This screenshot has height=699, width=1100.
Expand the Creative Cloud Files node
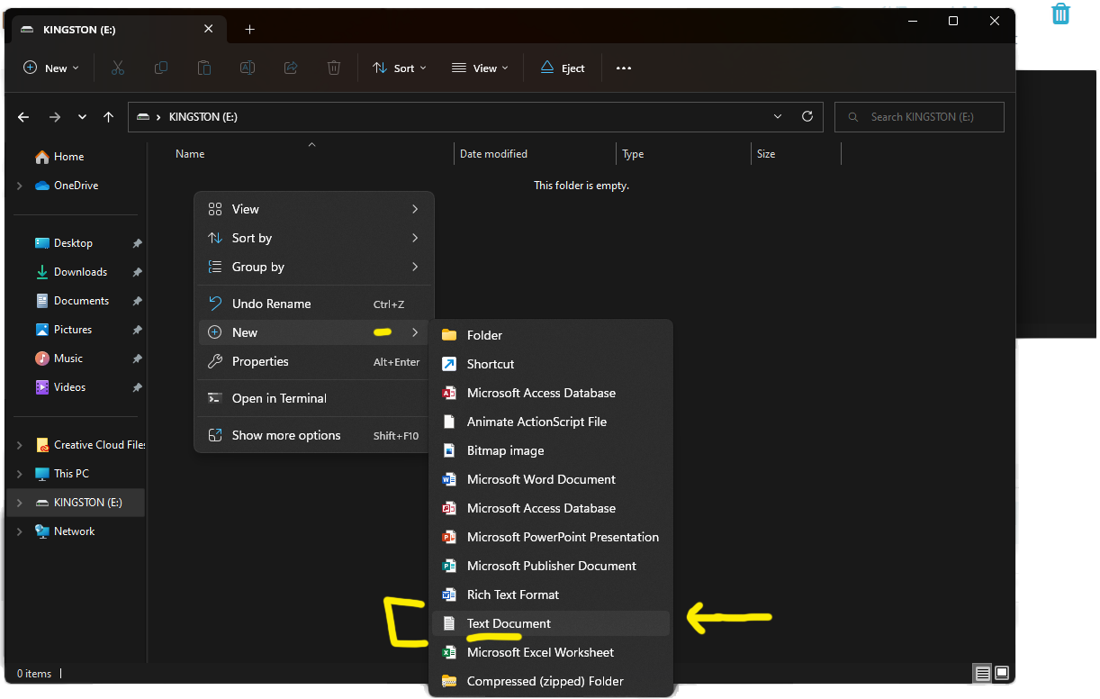tap(20, 445)
